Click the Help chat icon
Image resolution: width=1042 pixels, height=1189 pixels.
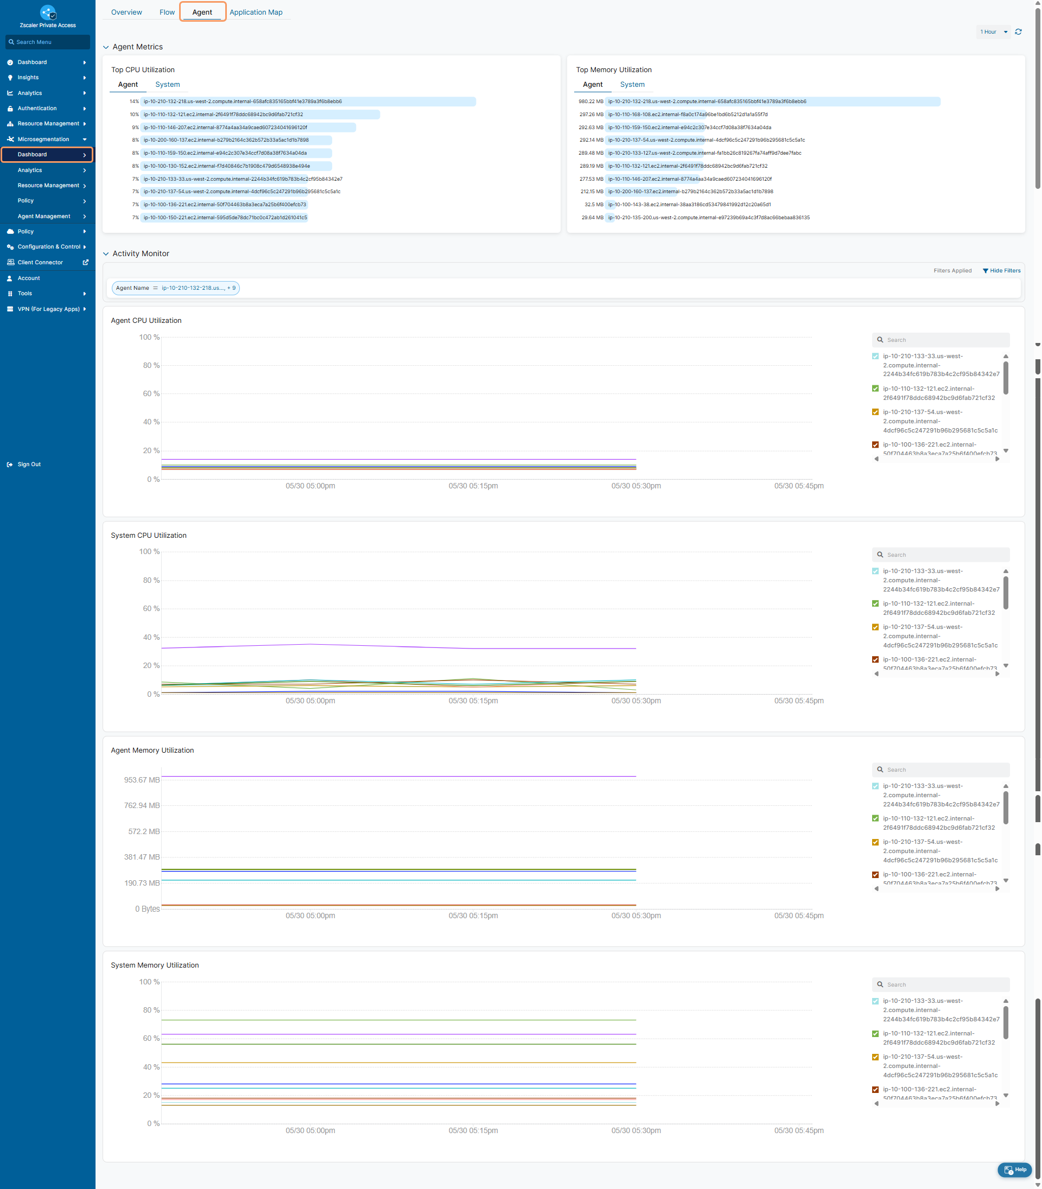pos(1008,1170)
